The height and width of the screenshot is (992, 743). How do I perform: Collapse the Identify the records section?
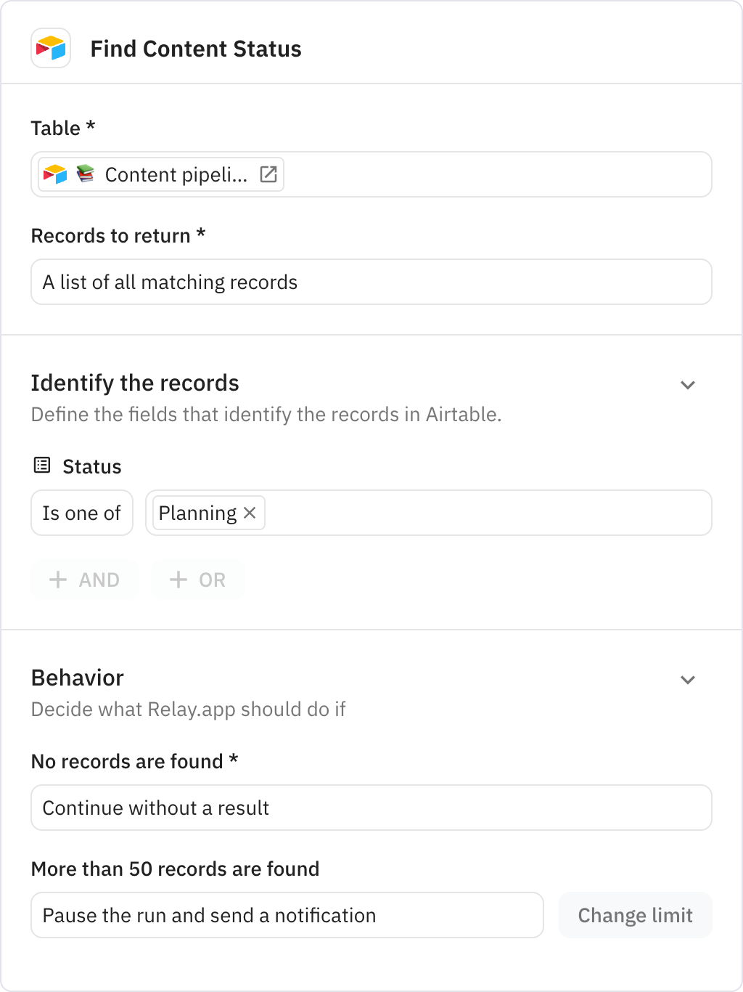click(x=688, y=384)
